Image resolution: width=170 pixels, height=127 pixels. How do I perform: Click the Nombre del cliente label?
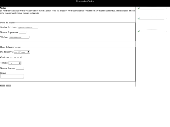9,27
